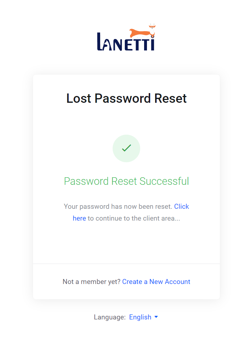Click the word 'Account' in the signup link
Image resolution: width=236 pixels, height=342 pixels.
pyautogui.click(x=177, y=281)
